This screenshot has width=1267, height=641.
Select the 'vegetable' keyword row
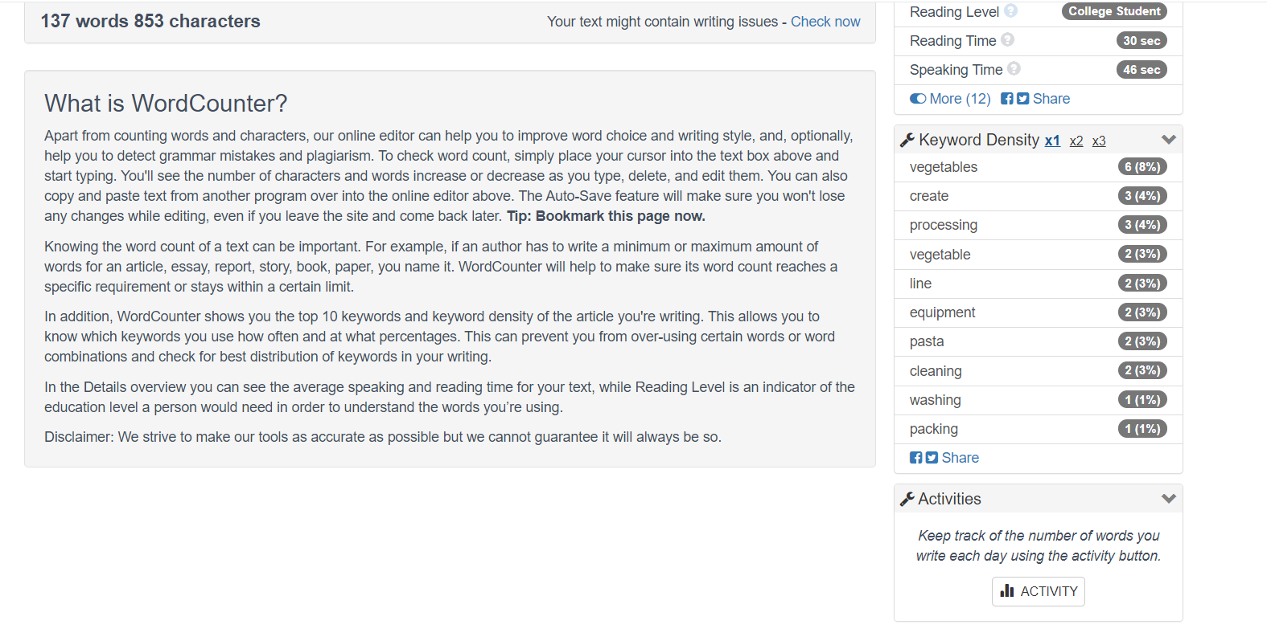pos(1039,255)
